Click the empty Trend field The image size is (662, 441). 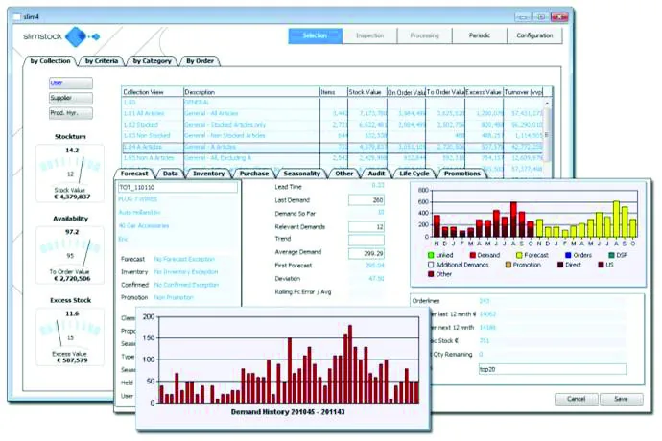click(366, 240)
